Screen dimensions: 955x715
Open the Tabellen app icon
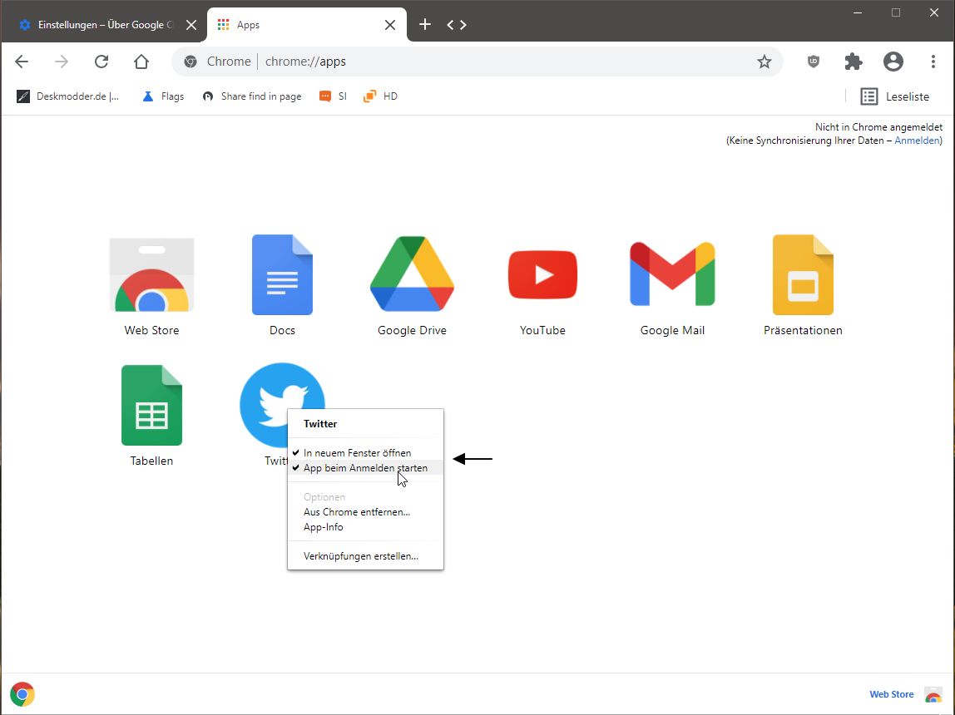(x=151, y=406)
